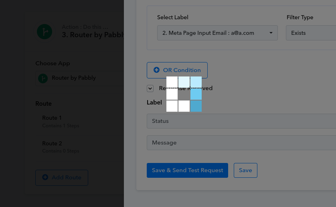Click the loading spinner squares overlay
The image size is (336, 207).
(184, 94)
